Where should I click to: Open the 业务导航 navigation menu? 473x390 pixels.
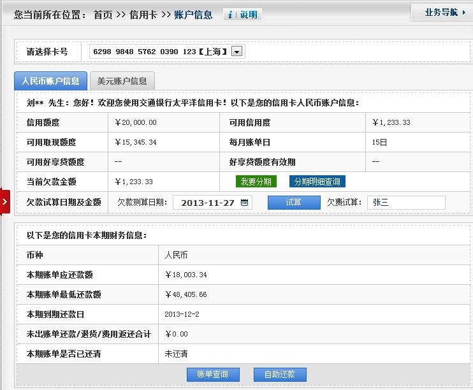pyautogui.click(x=441, y=12)
